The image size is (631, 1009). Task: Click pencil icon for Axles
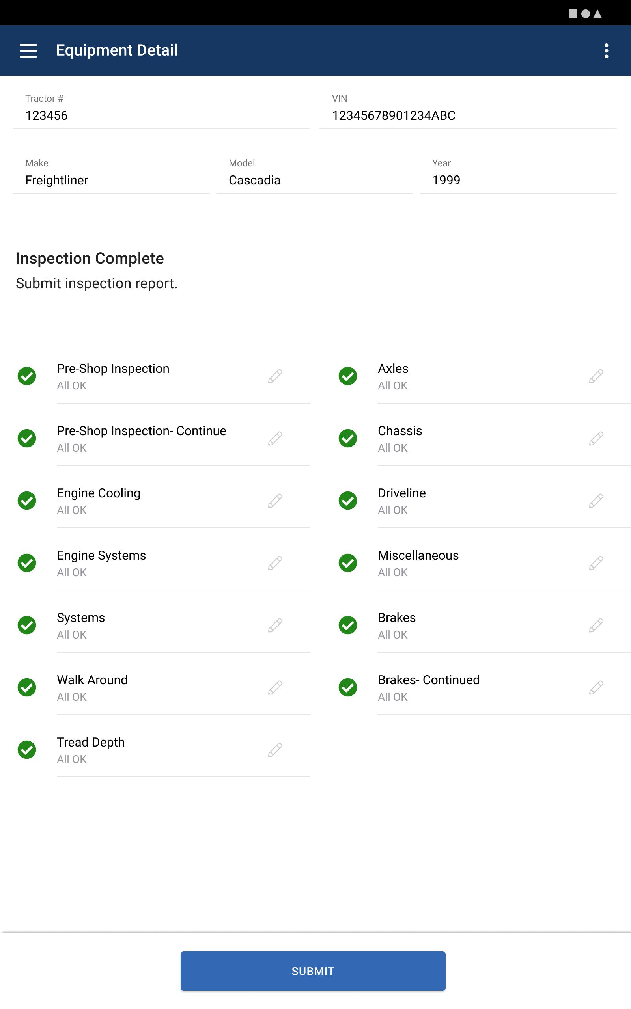tap(596, 376)
